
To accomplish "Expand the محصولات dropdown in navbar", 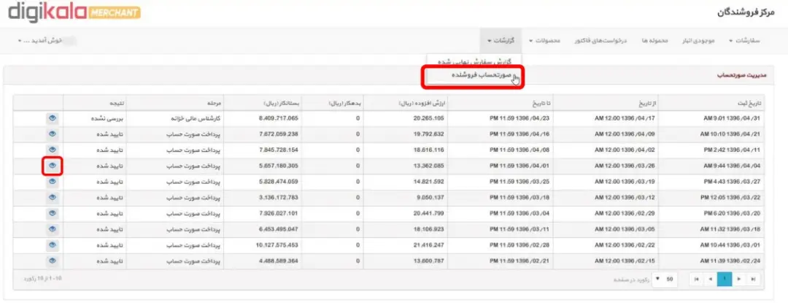I will point(544,40).
